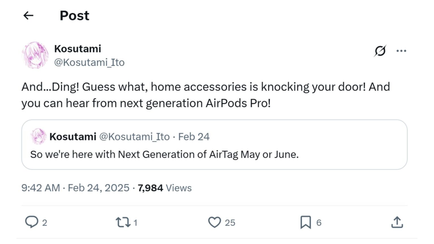Like the post using the heart icon
Screen dimensions: 434x244
click(x=215, y=222)
